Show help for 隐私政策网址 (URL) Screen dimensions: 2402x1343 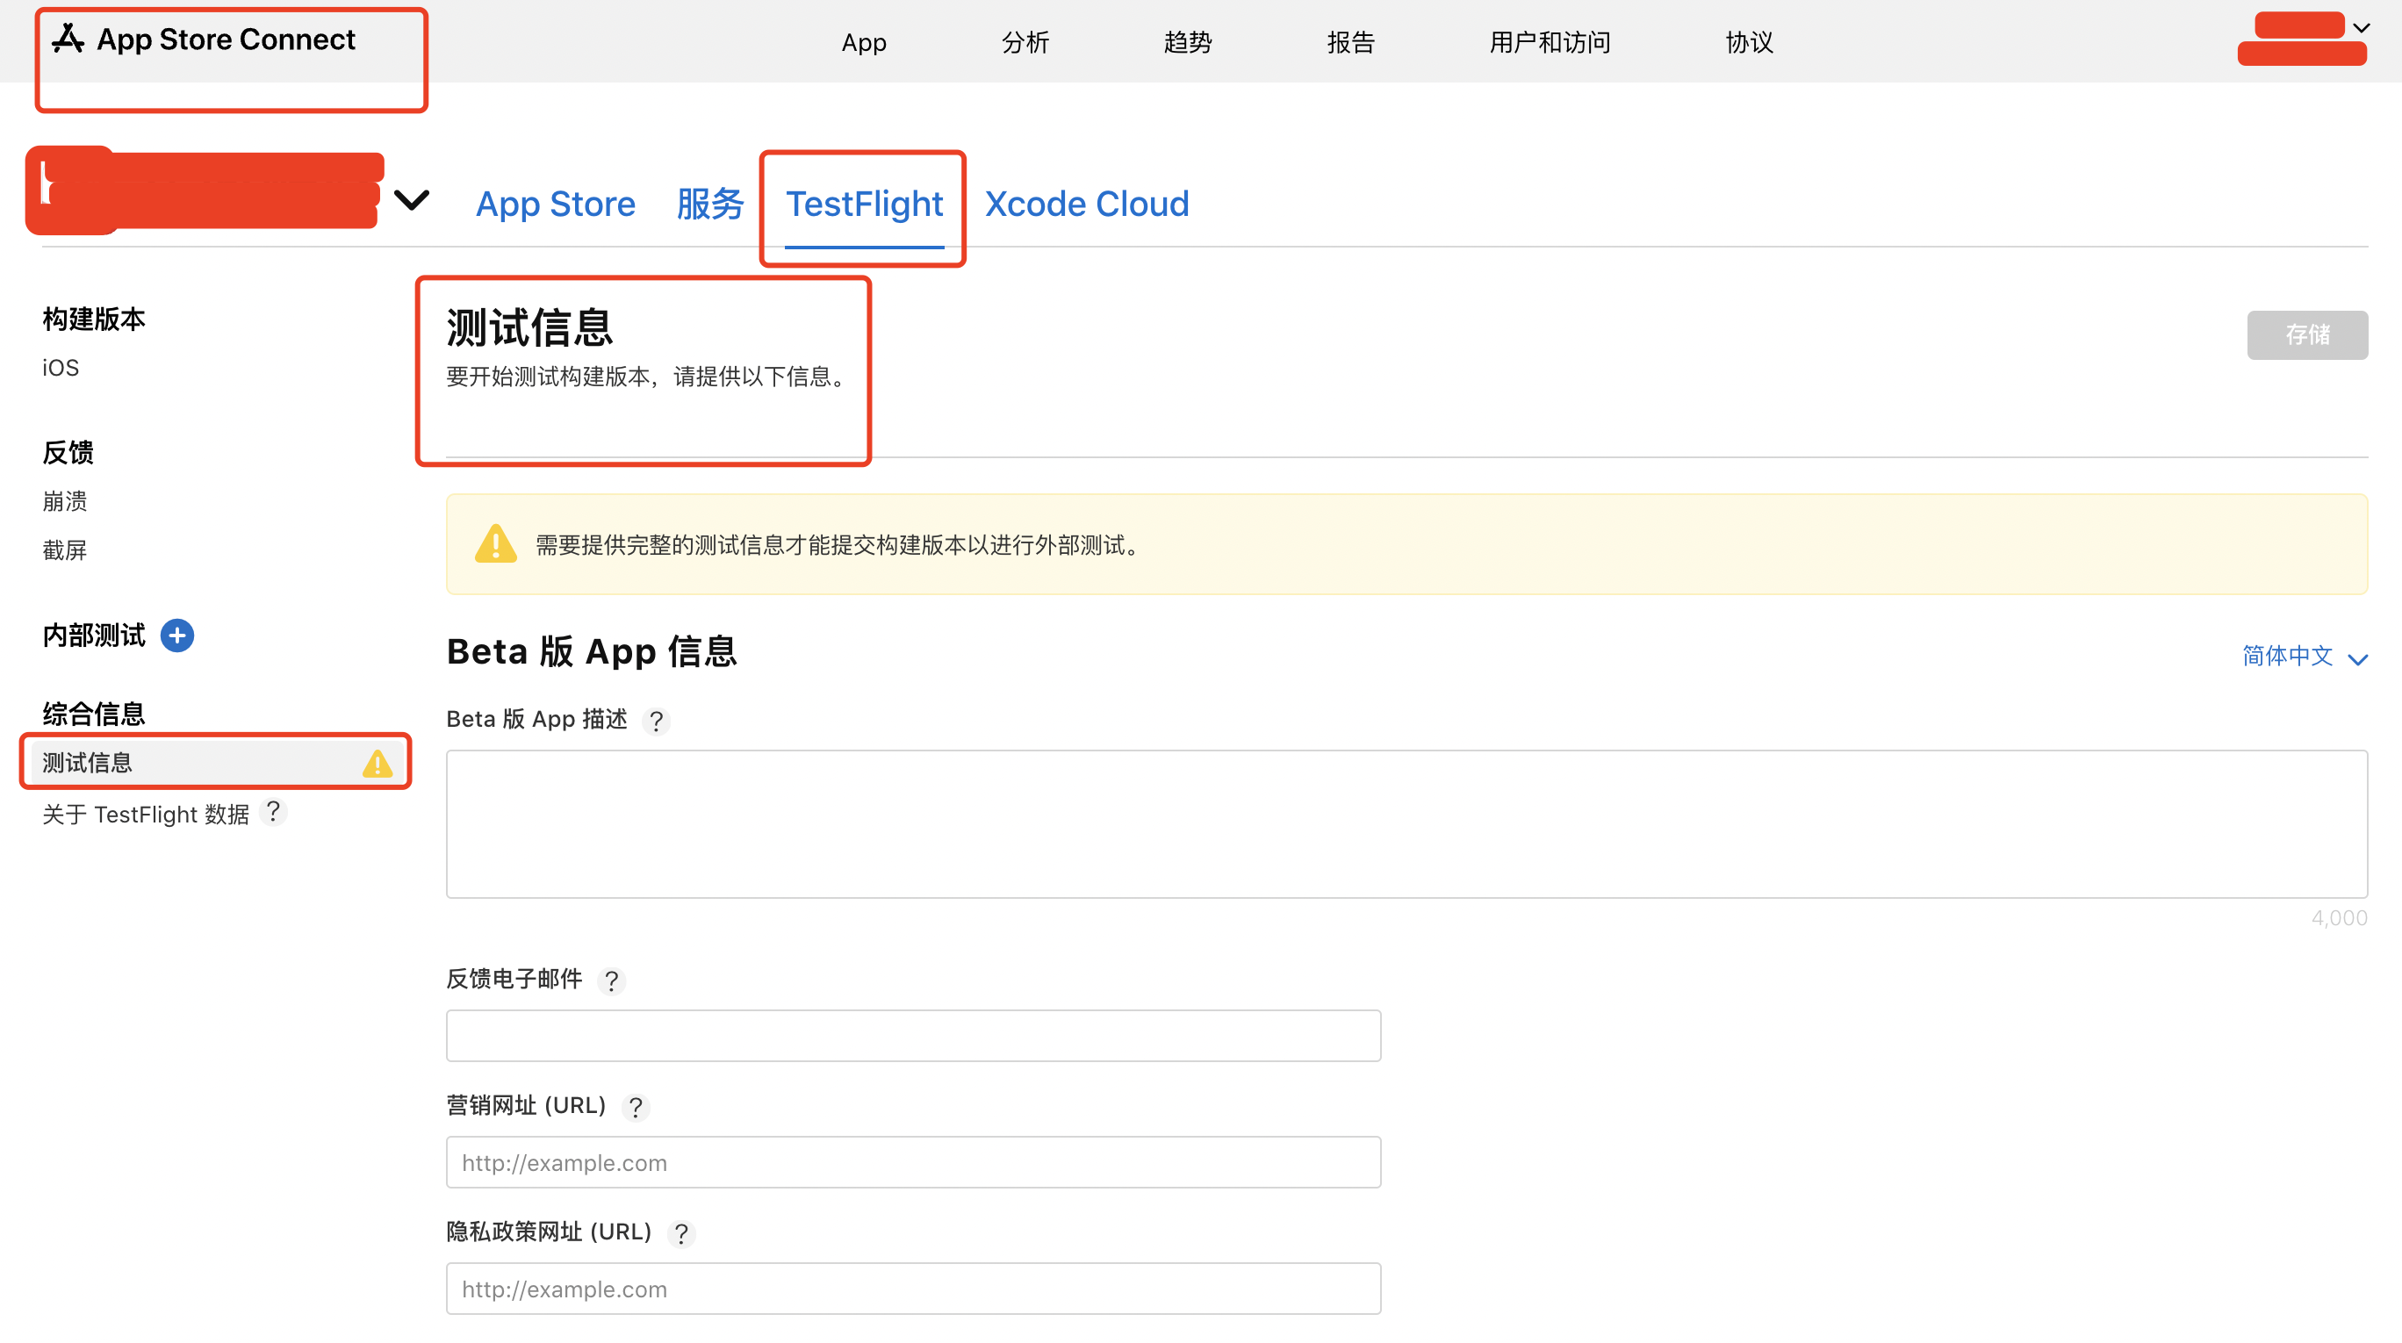[x=681, y=1234]
